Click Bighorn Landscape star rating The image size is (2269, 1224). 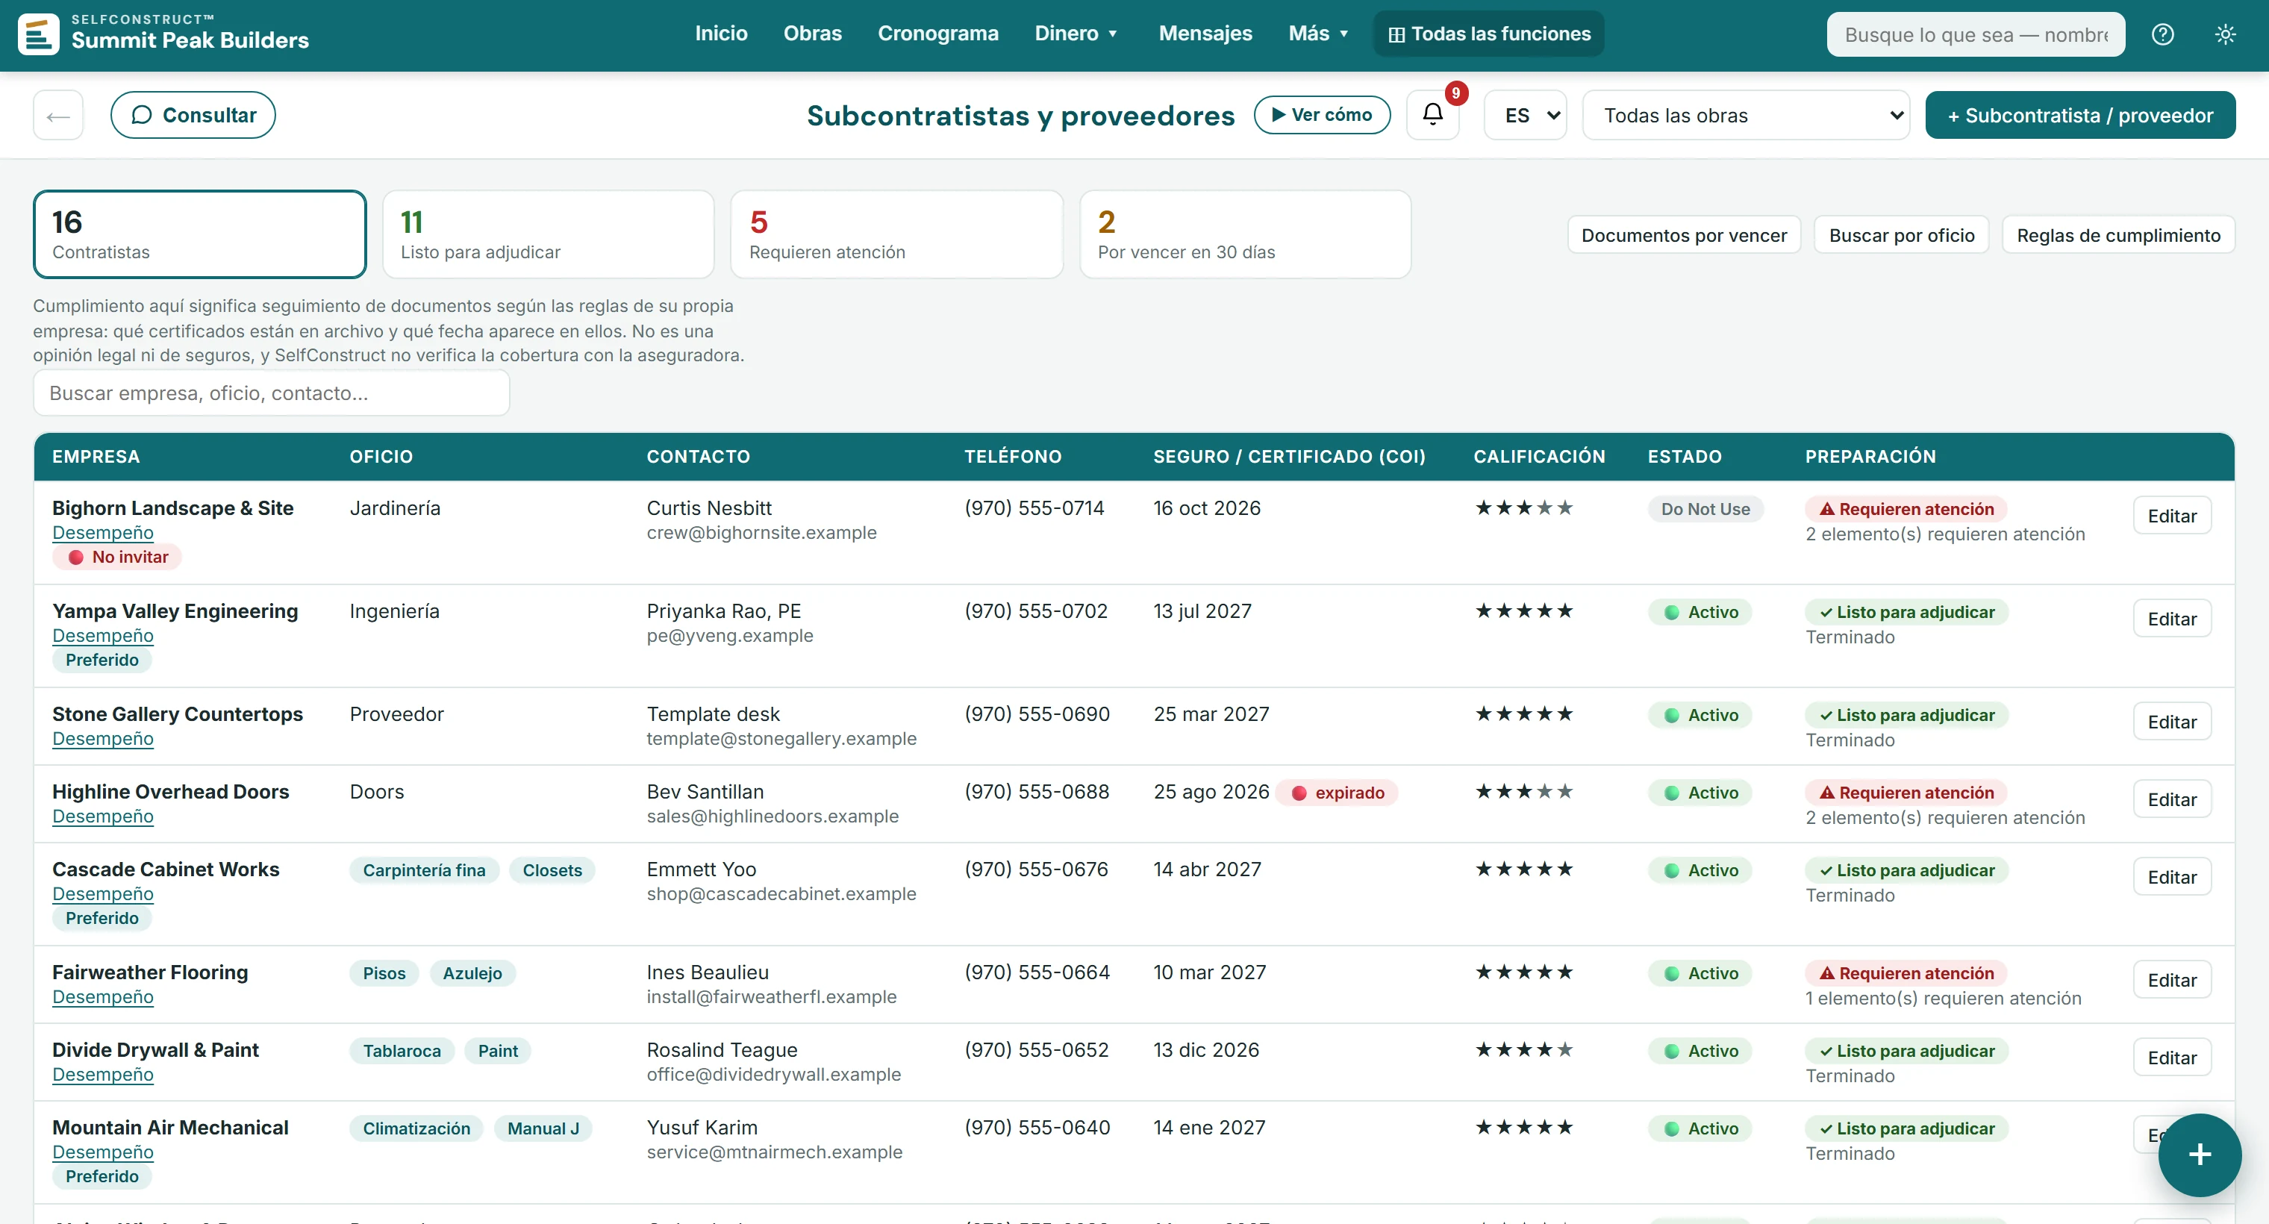(x=1524, y=508)
